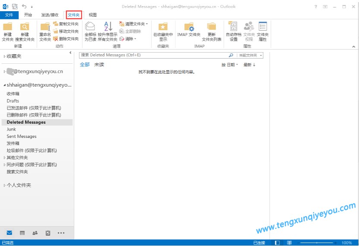Open Clean Up Folder (清理文件夹) menu
The width and height of the screenshot is (359, 246).
click(134, 24)
